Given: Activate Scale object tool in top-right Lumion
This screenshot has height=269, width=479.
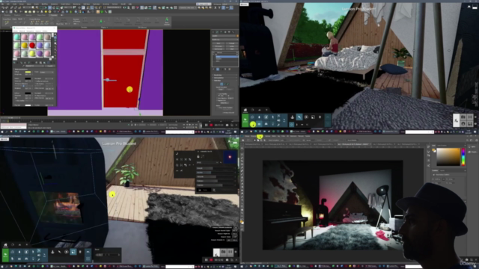Looking at the screenshot, I should point(313,117).
